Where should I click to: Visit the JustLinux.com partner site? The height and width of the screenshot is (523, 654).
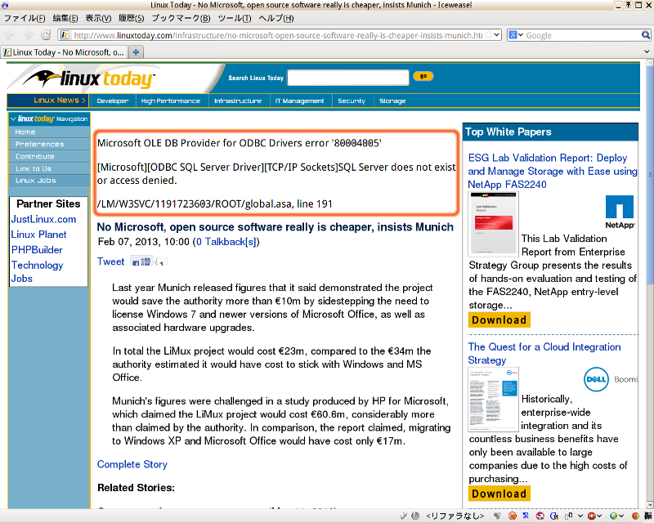point(43,219)
